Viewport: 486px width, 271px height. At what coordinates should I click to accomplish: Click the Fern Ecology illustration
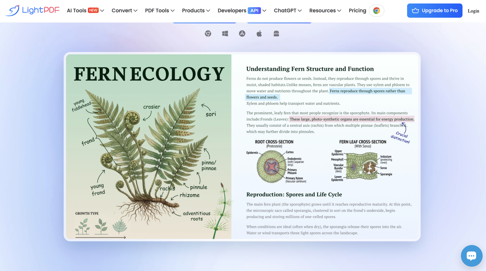tap(149, 147)
